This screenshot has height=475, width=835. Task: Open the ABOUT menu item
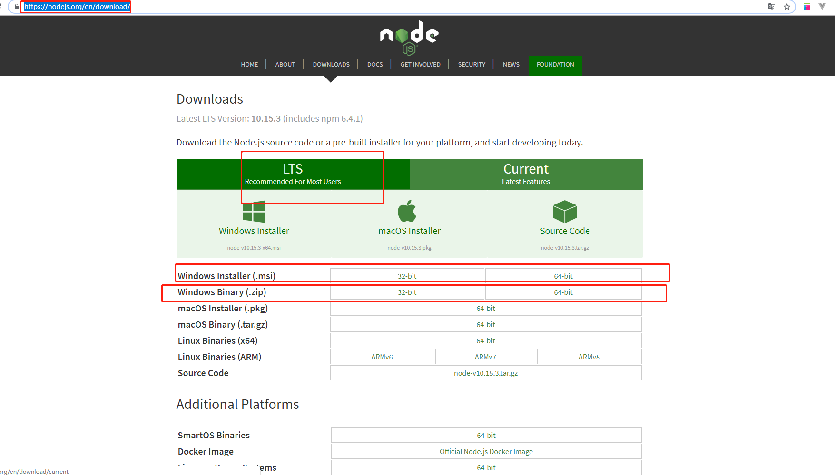coord(285,65)
